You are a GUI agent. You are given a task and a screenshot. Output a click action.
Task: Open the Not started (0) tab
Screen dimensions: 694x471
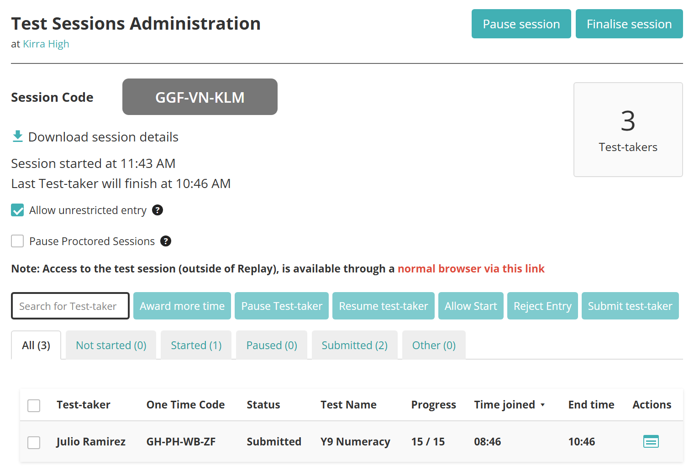[111, 345]
